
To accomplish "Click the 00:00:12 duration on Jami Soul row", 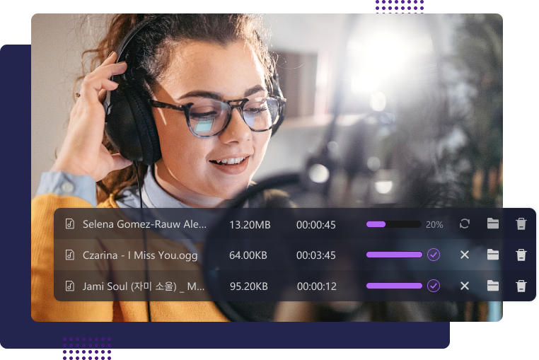I will [316, 286].
